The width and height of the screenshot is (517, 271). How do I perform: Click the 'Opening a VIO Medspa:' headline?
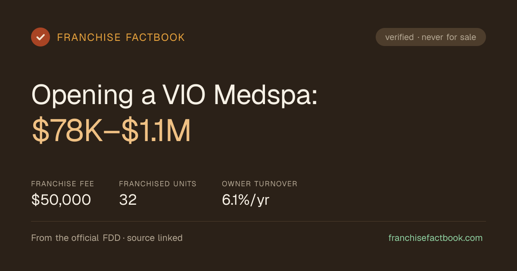174,95
